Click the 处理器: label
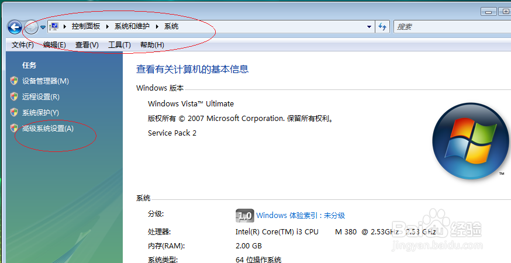 (159, 231)
